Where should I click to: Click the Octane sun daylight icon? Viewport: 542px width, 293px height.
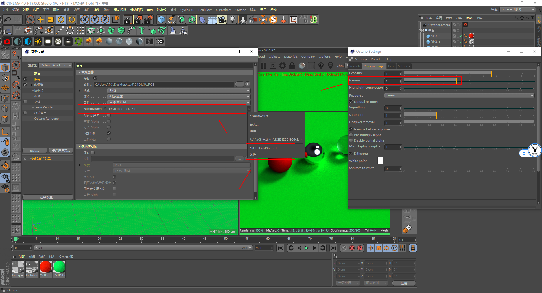click(38, 41)
